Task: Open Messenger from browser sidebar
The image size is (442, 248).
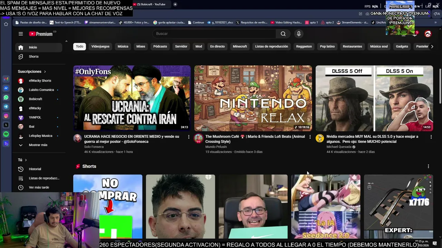Action: [x=6, y=88]
